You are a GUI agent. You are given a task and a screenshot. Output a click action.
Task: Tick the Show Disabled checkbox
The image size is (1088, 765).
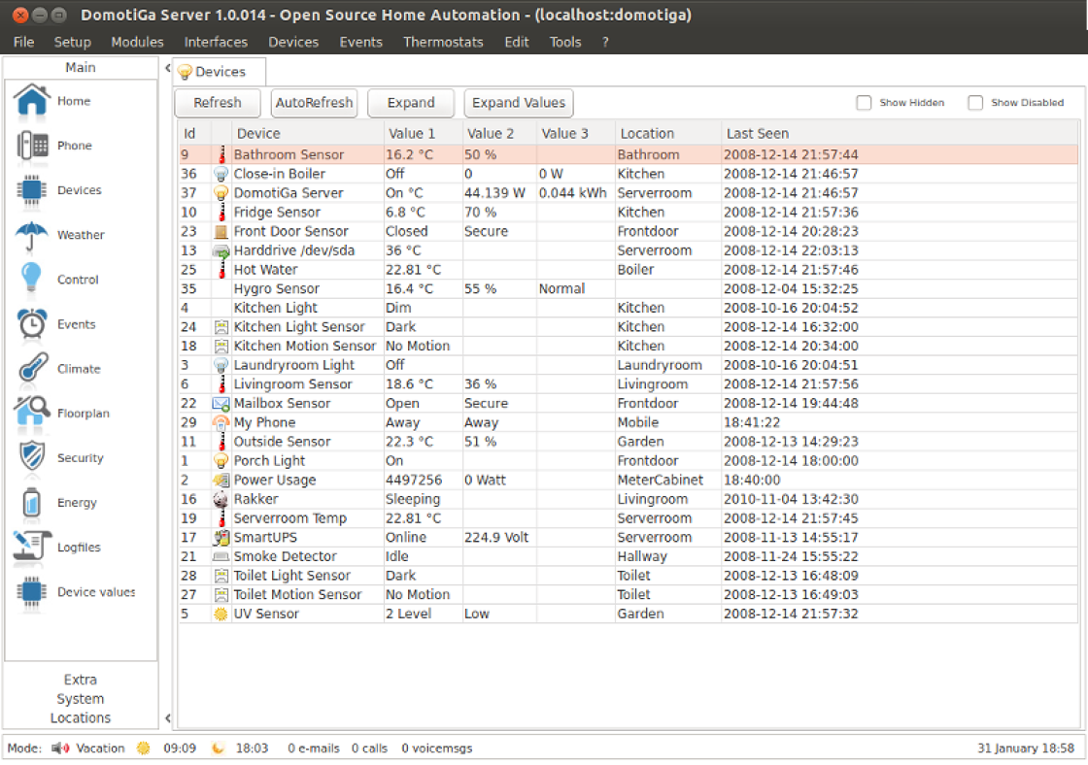tap(975, 103)
